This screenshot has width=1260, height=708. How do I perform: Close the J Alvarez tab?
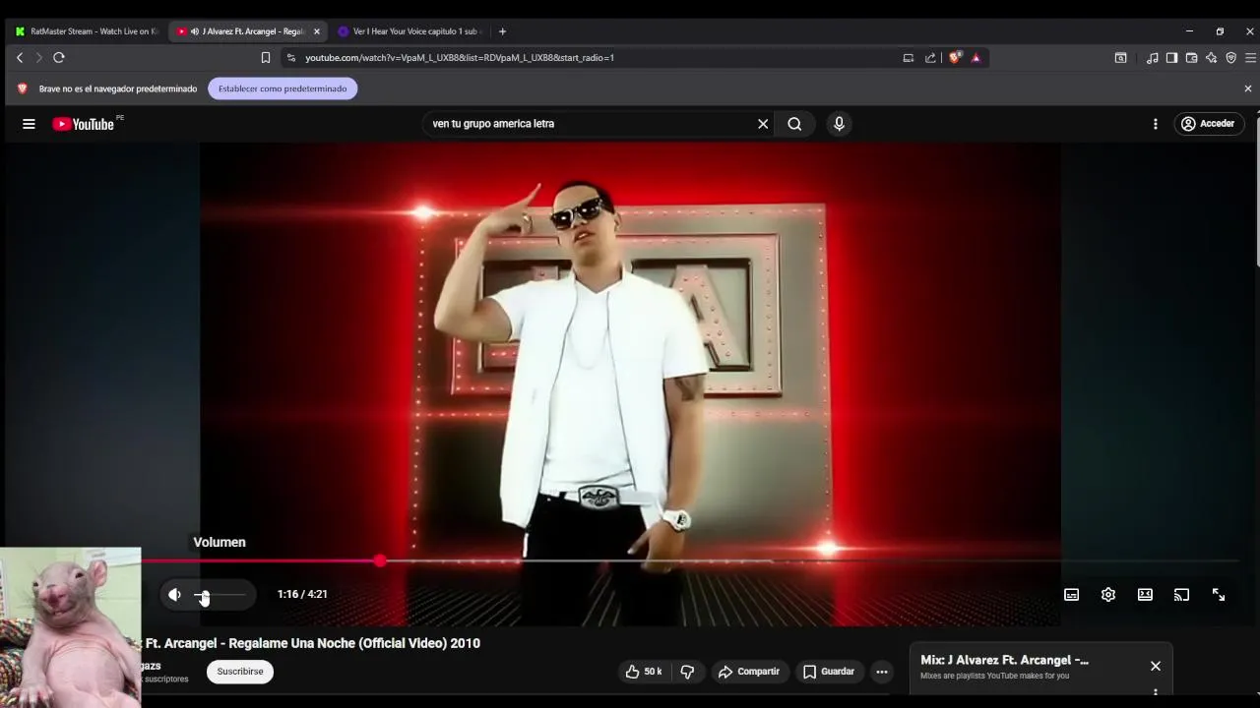(x=316, y=31)
